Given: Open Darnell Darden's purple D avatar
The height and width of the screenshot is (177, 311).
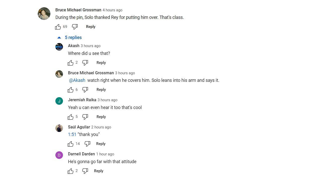Looking at the screenshot, I should [x=59, y=155].
